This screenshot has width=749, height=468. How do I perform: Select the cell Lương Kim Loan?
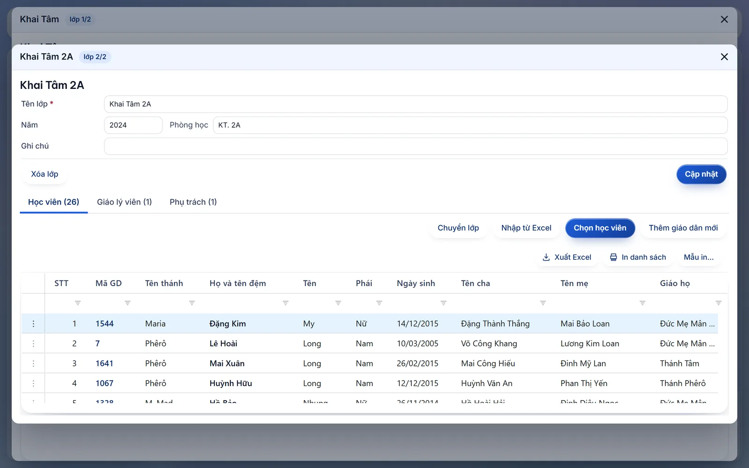pyautogui.click(x=590, y=344)
